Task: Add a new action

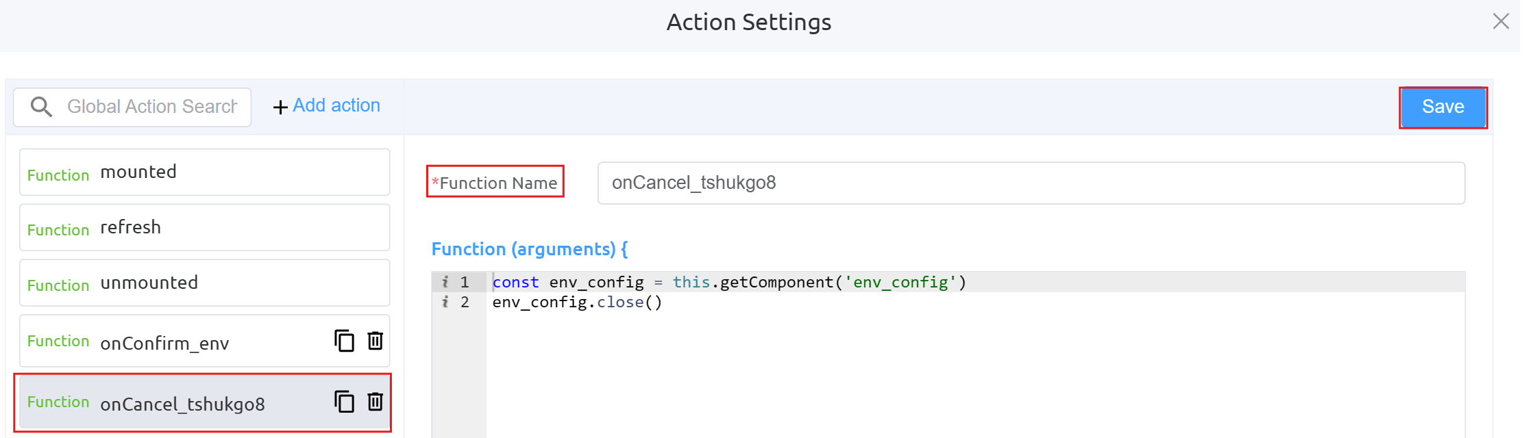Action: 327,106
